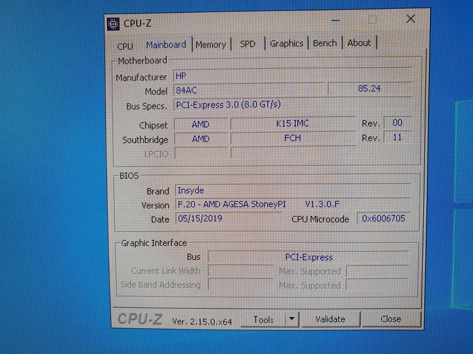Click the Ver. 2.15.0.x64 label
The width and height of the screenshot is (473, 354).
coord(202,322)
